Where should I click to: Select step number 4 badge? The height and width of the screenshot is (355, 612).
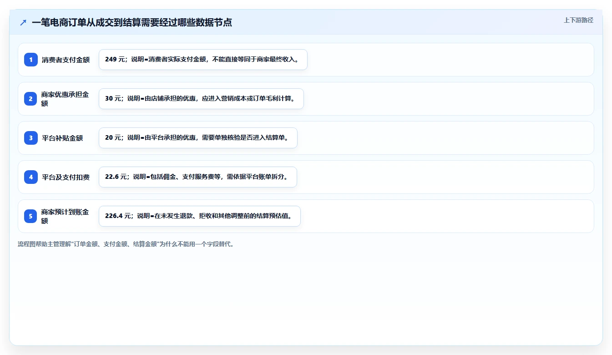coord(31,177)
